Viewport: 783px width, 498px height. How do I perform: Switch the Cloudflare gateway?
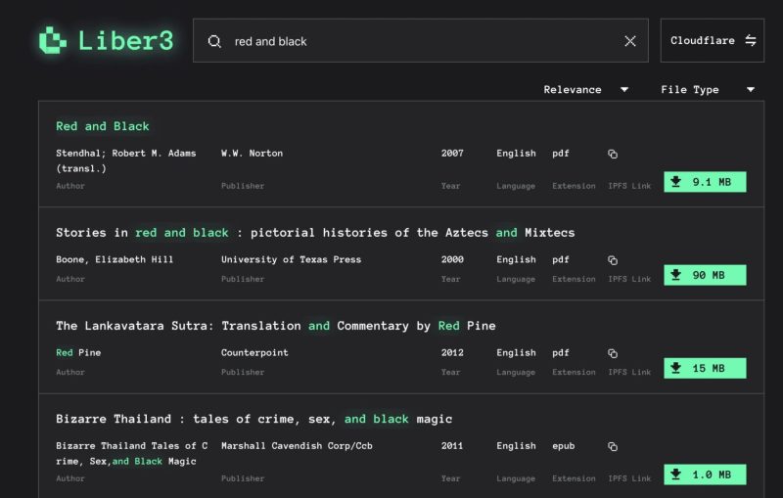click(713, 41)
